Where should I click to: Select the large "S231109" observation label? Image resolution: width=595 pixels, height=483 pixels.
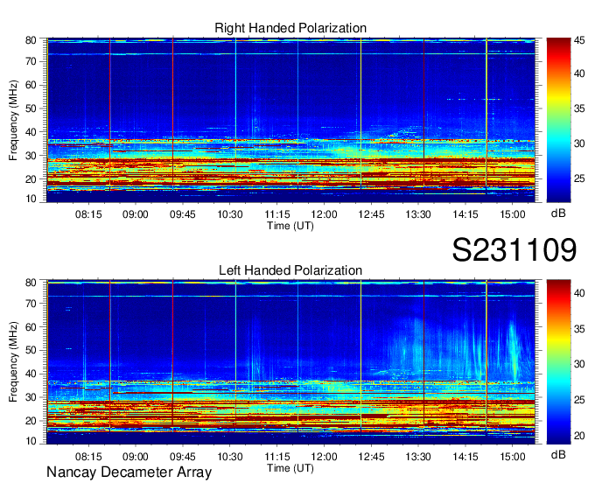pyautogui.click(x=514, y=249)
